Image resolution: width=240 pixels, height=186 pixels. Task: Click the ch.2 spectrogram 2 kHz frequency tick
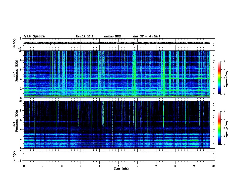[21, 139]
